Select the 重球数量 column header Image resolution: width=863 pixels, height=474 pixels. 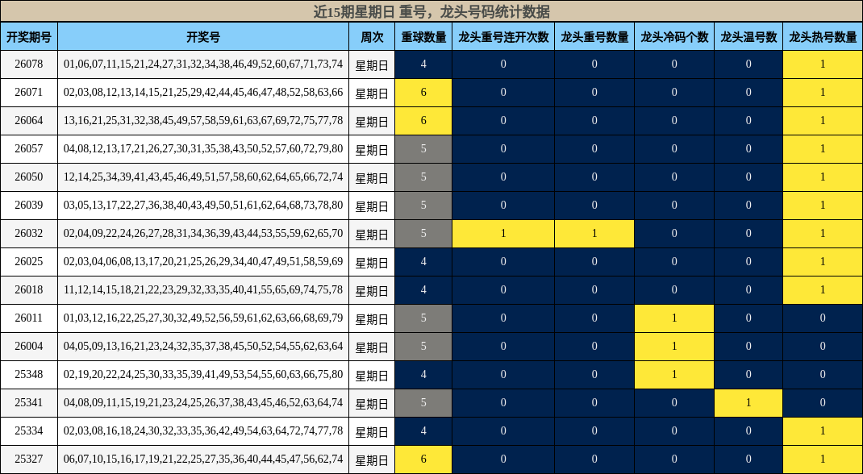pos(423,35)
